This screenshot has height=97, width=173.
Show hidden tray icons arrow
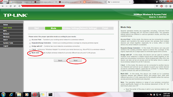tap(148, 95)
